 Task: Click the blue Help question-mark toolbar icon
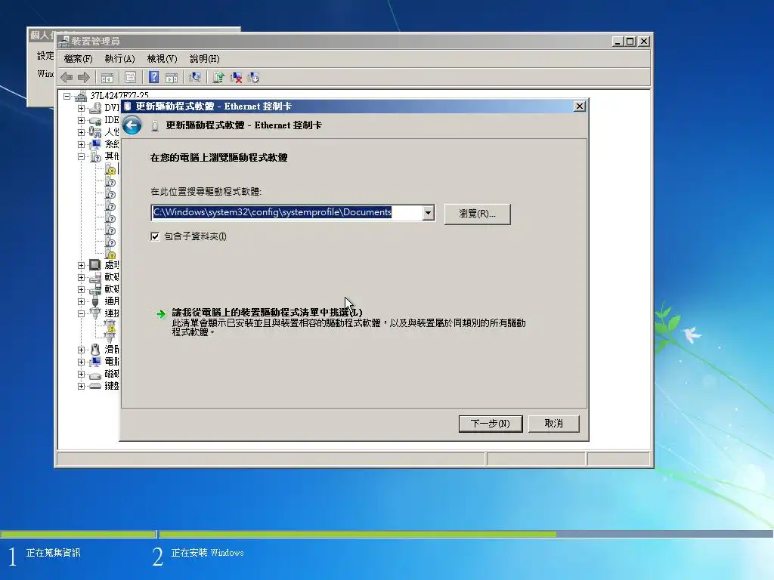point(154,78)
